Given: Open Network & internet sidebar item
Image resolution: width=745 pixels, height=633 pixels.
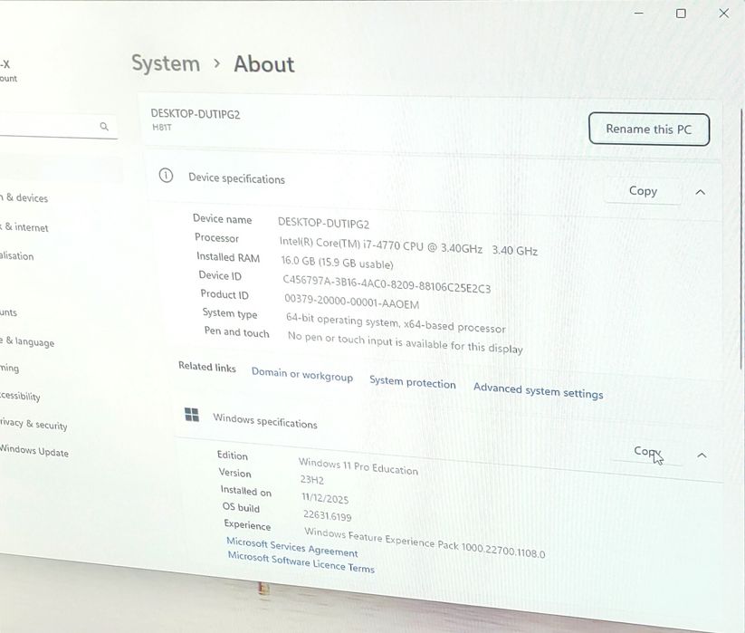Looking at the screenshot, I should pyautogui.click(x=24, y=227).
